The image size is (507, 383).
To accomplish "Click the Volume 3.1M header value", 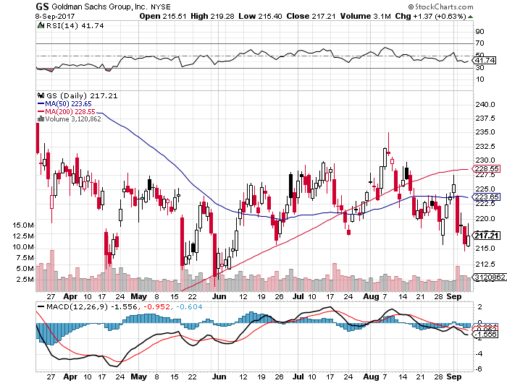I will 365,16.
